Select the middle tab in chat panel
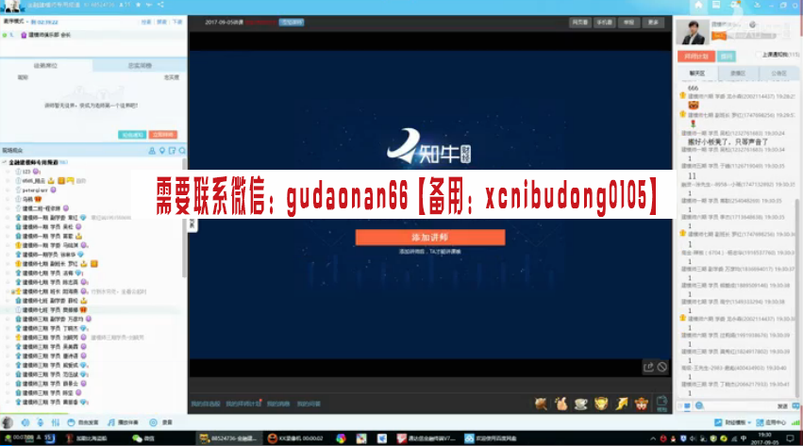The image size is (803, 446). coord(738,74)
